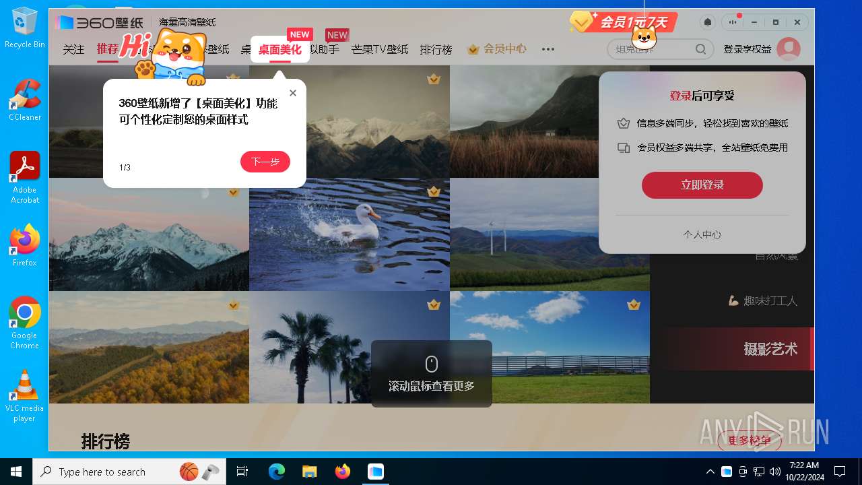
Task: Open Google Chrome desktop shortcut
Action: (x=25, y=323)
